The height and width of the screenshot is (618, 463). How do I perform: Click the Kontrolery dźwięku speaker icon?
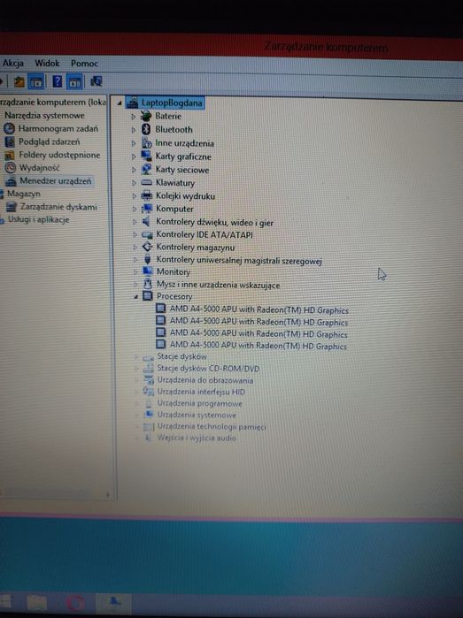click(147, 222)
